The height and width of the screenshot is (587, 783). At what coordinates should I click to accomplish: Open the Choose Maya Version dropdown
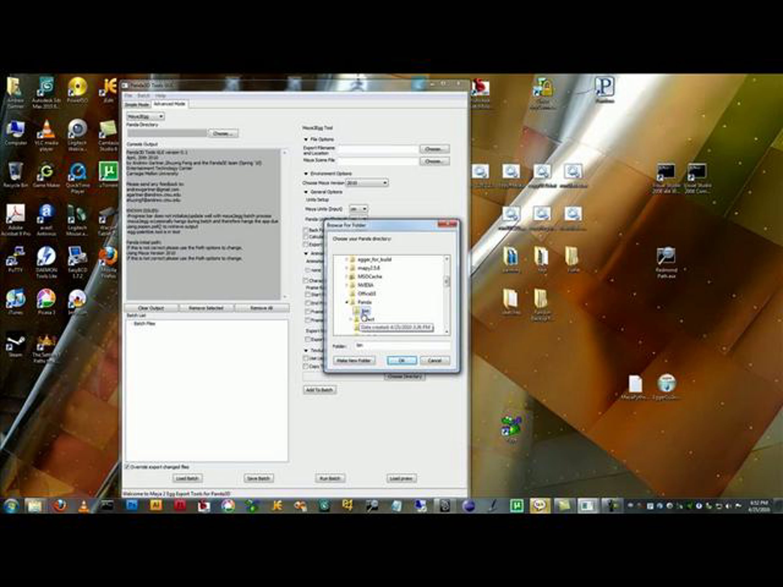point(367,183)
